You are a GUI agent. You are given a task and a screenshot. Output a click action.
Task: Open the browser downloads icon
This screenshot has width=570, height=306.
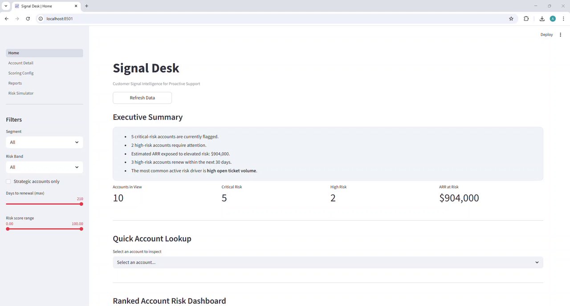coord(542,19)
